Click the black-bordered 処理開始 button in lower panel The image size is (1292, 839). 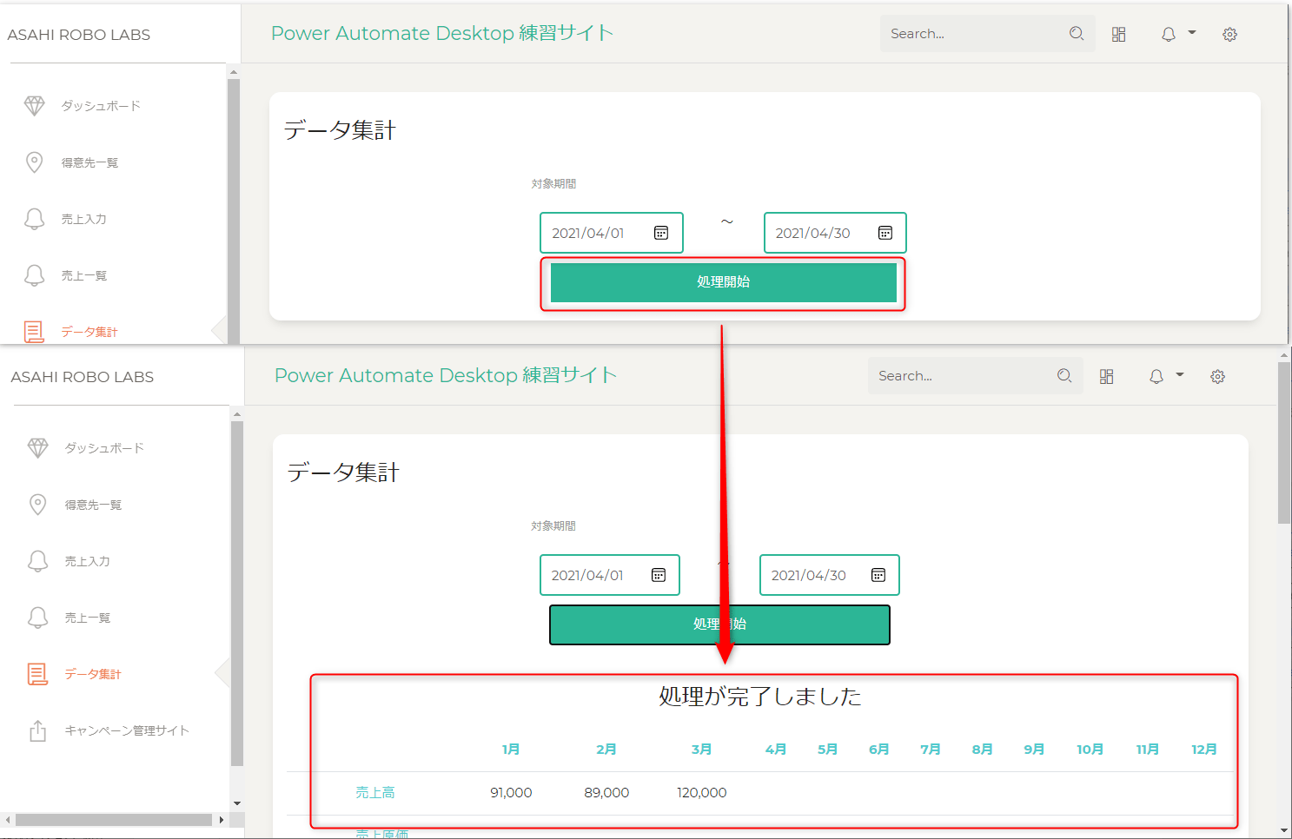coord(660,624)
